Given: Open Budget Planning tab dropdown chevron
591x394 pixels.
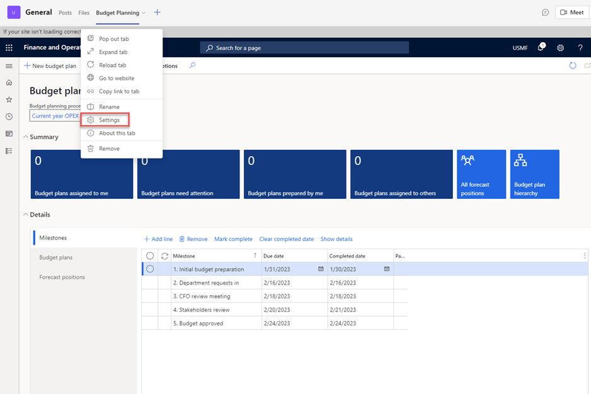Looking at the screenshot, I should (144, 13).
